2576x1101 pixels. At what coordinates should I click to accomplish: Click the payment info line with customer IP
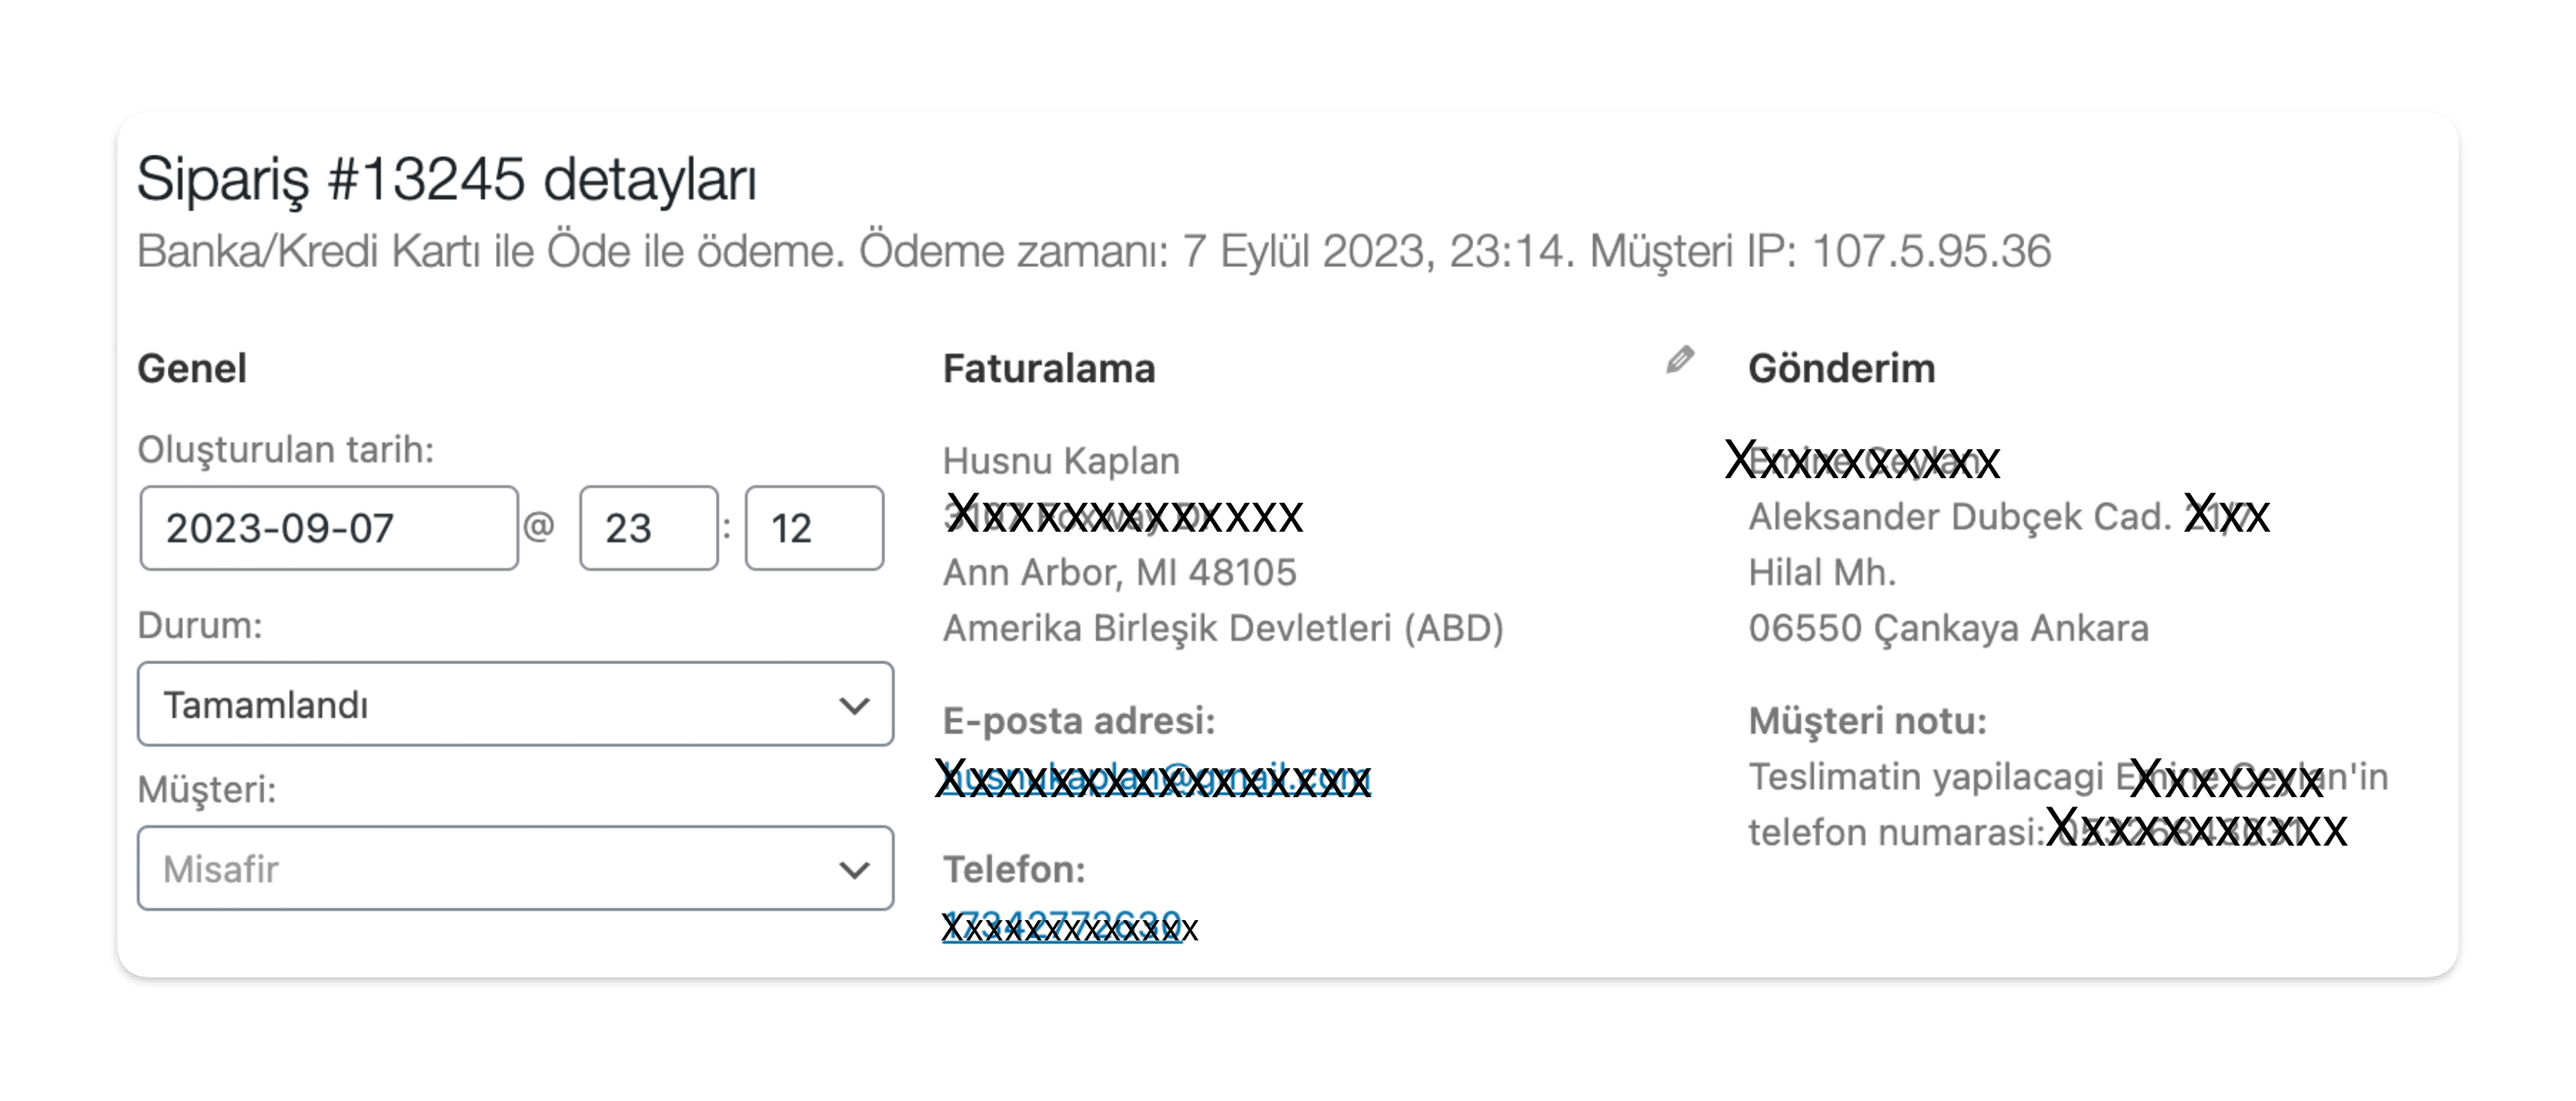point(1094,251)
